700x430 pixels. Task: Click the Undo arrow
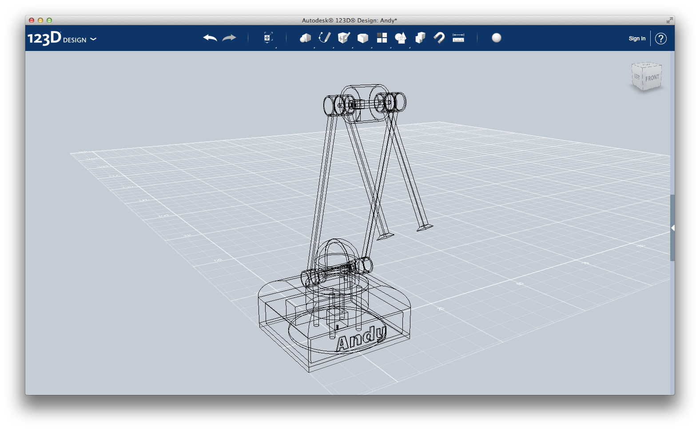tap(210, 38)
